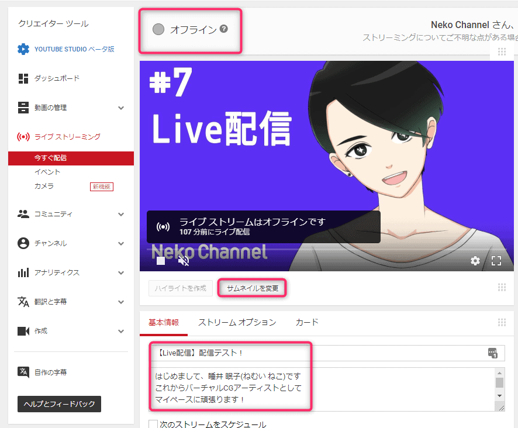
Task: Unmute the video player speaker icon
Action: (x=184, y=261)
